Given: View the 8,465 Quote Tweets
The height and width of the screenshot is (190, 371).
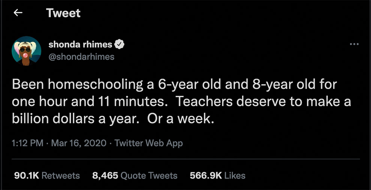Looking at the screenshot, I should [135, 175].
